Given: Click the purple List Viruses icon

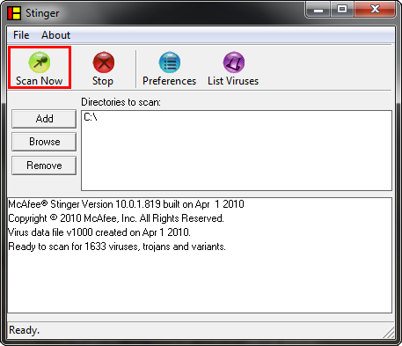Looking at the screenshot, I should 234,63.
